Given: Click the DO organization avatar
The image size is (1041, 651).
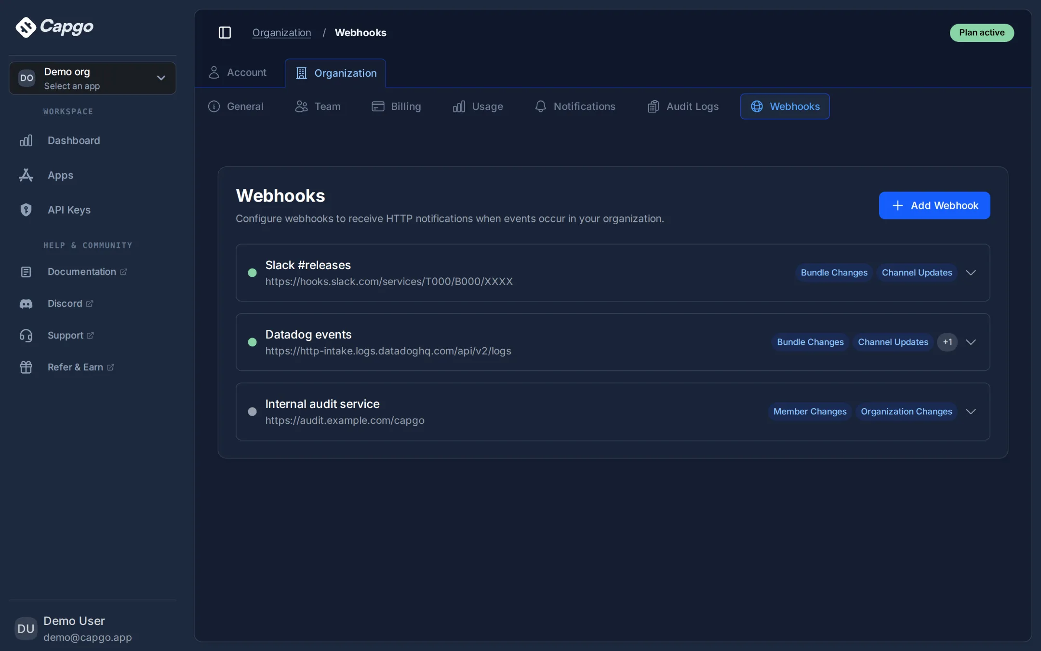Looking at the screenshot, I should coord(27,78).
